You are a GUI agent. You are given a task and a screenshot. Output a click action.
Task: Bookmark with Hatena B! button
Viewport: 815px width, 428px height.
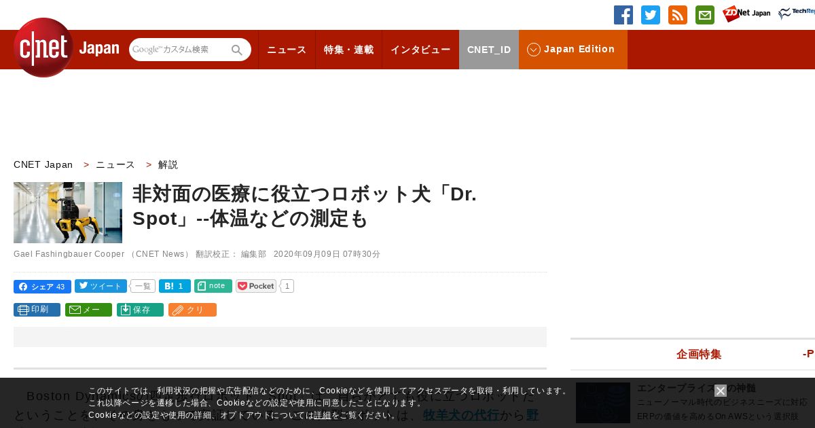(x=175, y=287)
